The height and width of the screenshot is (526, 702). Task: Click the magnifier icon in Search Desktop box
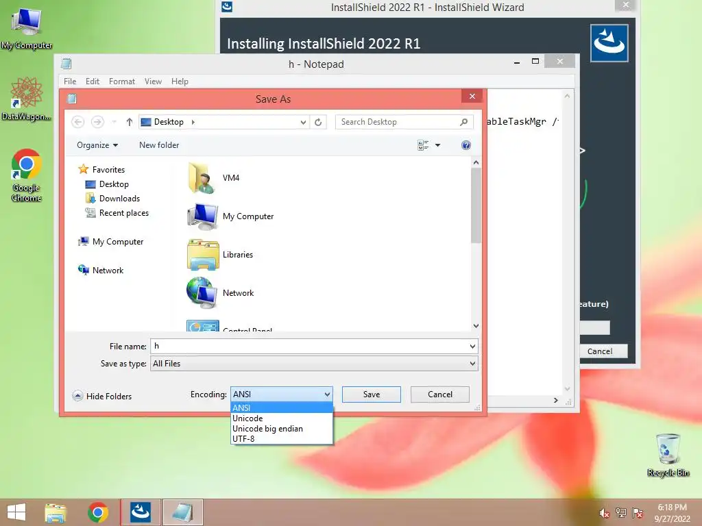click(464, 122)
